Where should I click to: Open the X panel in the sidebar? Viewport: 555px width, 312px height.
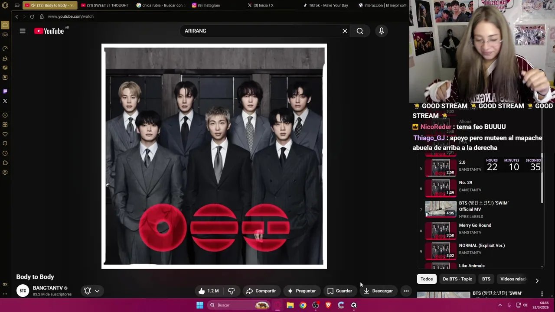5,101
